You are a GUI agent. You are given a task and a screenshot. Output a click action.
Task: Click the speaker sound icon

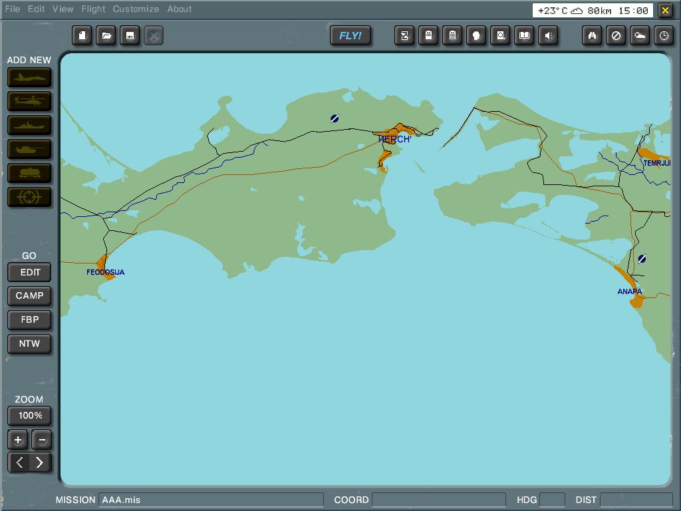[x=548, y=36]
